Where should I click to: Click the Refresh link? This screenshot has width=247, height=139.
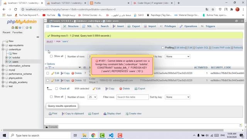238,47
